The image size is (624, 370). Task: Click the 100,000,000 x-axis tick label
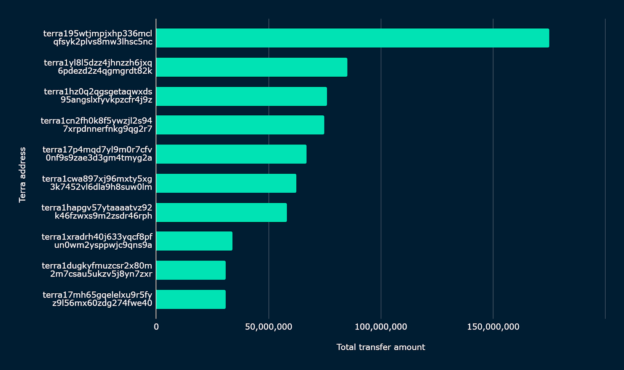[x=381, y=327]
